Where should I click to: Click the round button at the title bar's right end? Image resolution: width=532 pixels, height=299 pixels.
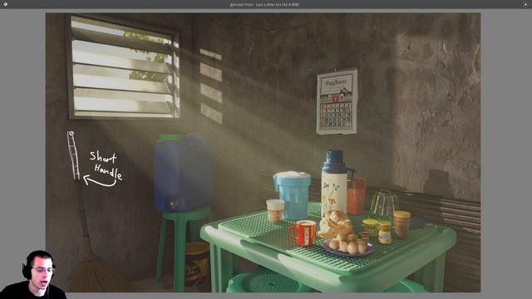pos(525,4)
